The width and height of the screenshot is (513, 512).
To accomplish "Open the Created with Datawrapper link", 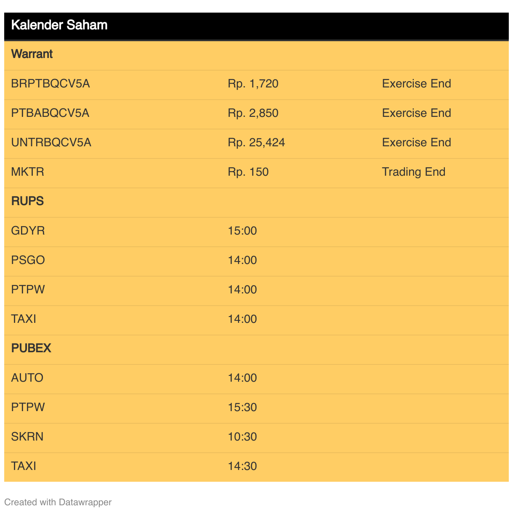I will pos(58,502).
